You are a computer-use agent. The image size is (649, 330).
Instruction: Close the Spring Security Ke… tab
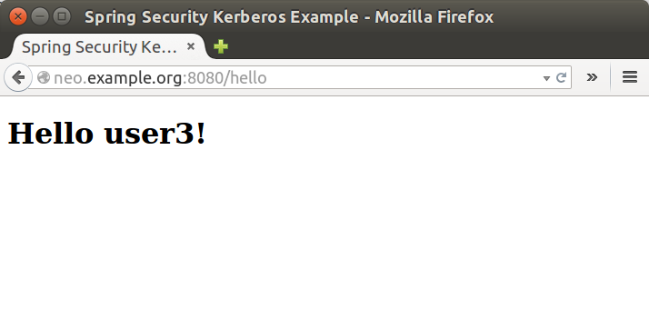pyautogui.click(x=191, y=46)
